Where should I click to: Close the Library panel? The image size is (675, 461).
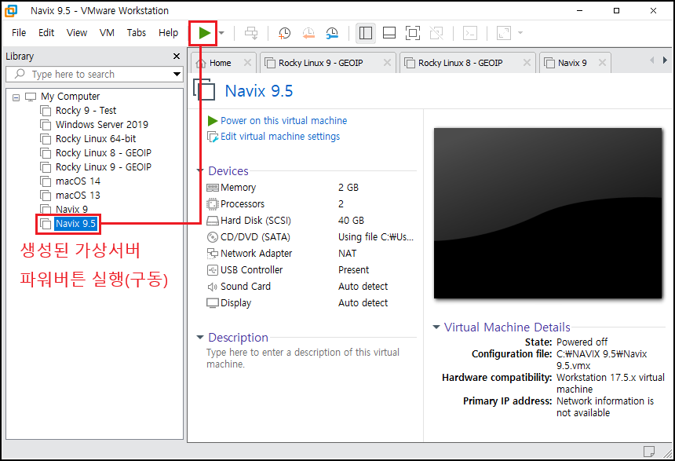176,57
